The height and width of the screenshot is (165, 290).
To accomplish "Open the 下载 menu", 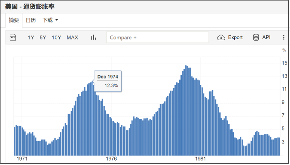I will (x=50, y=20).
